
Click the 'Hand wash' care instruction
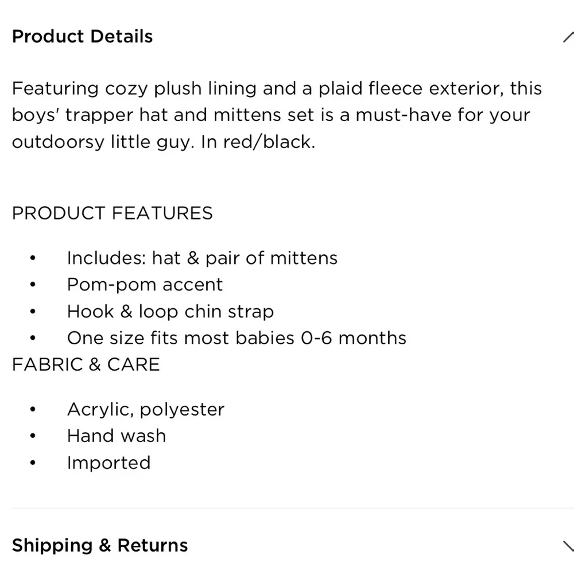click(x=117, y=436)
